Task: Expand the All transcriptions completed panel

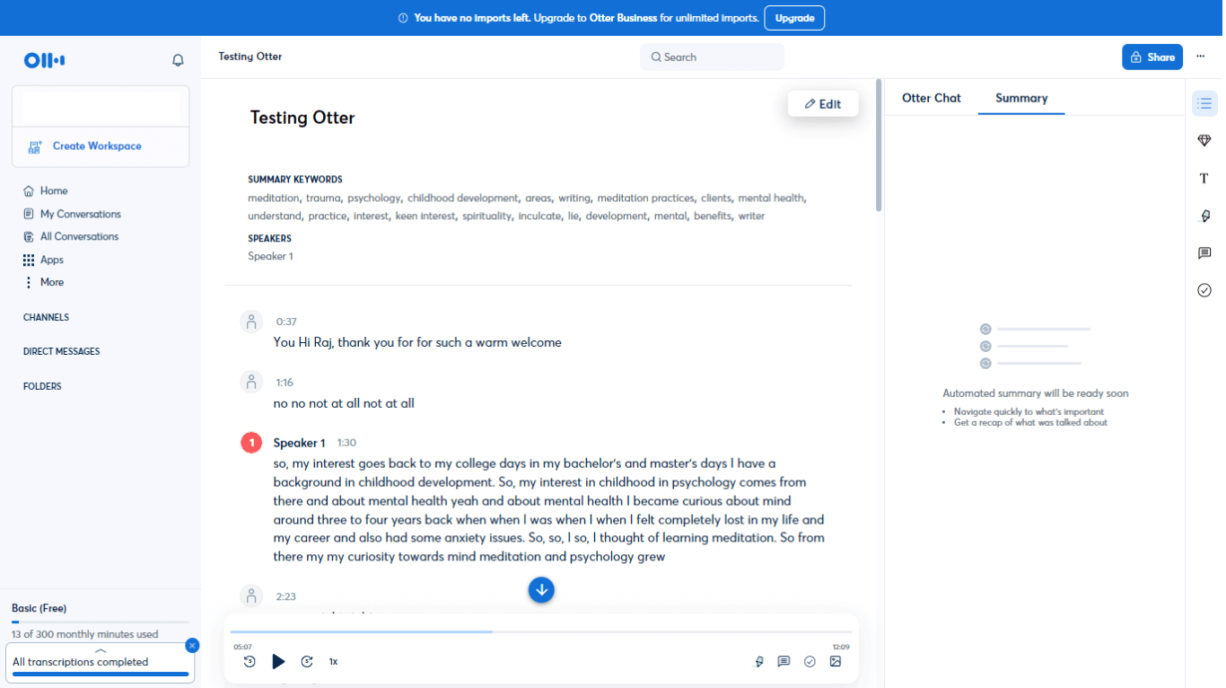Action: (101, 651)
